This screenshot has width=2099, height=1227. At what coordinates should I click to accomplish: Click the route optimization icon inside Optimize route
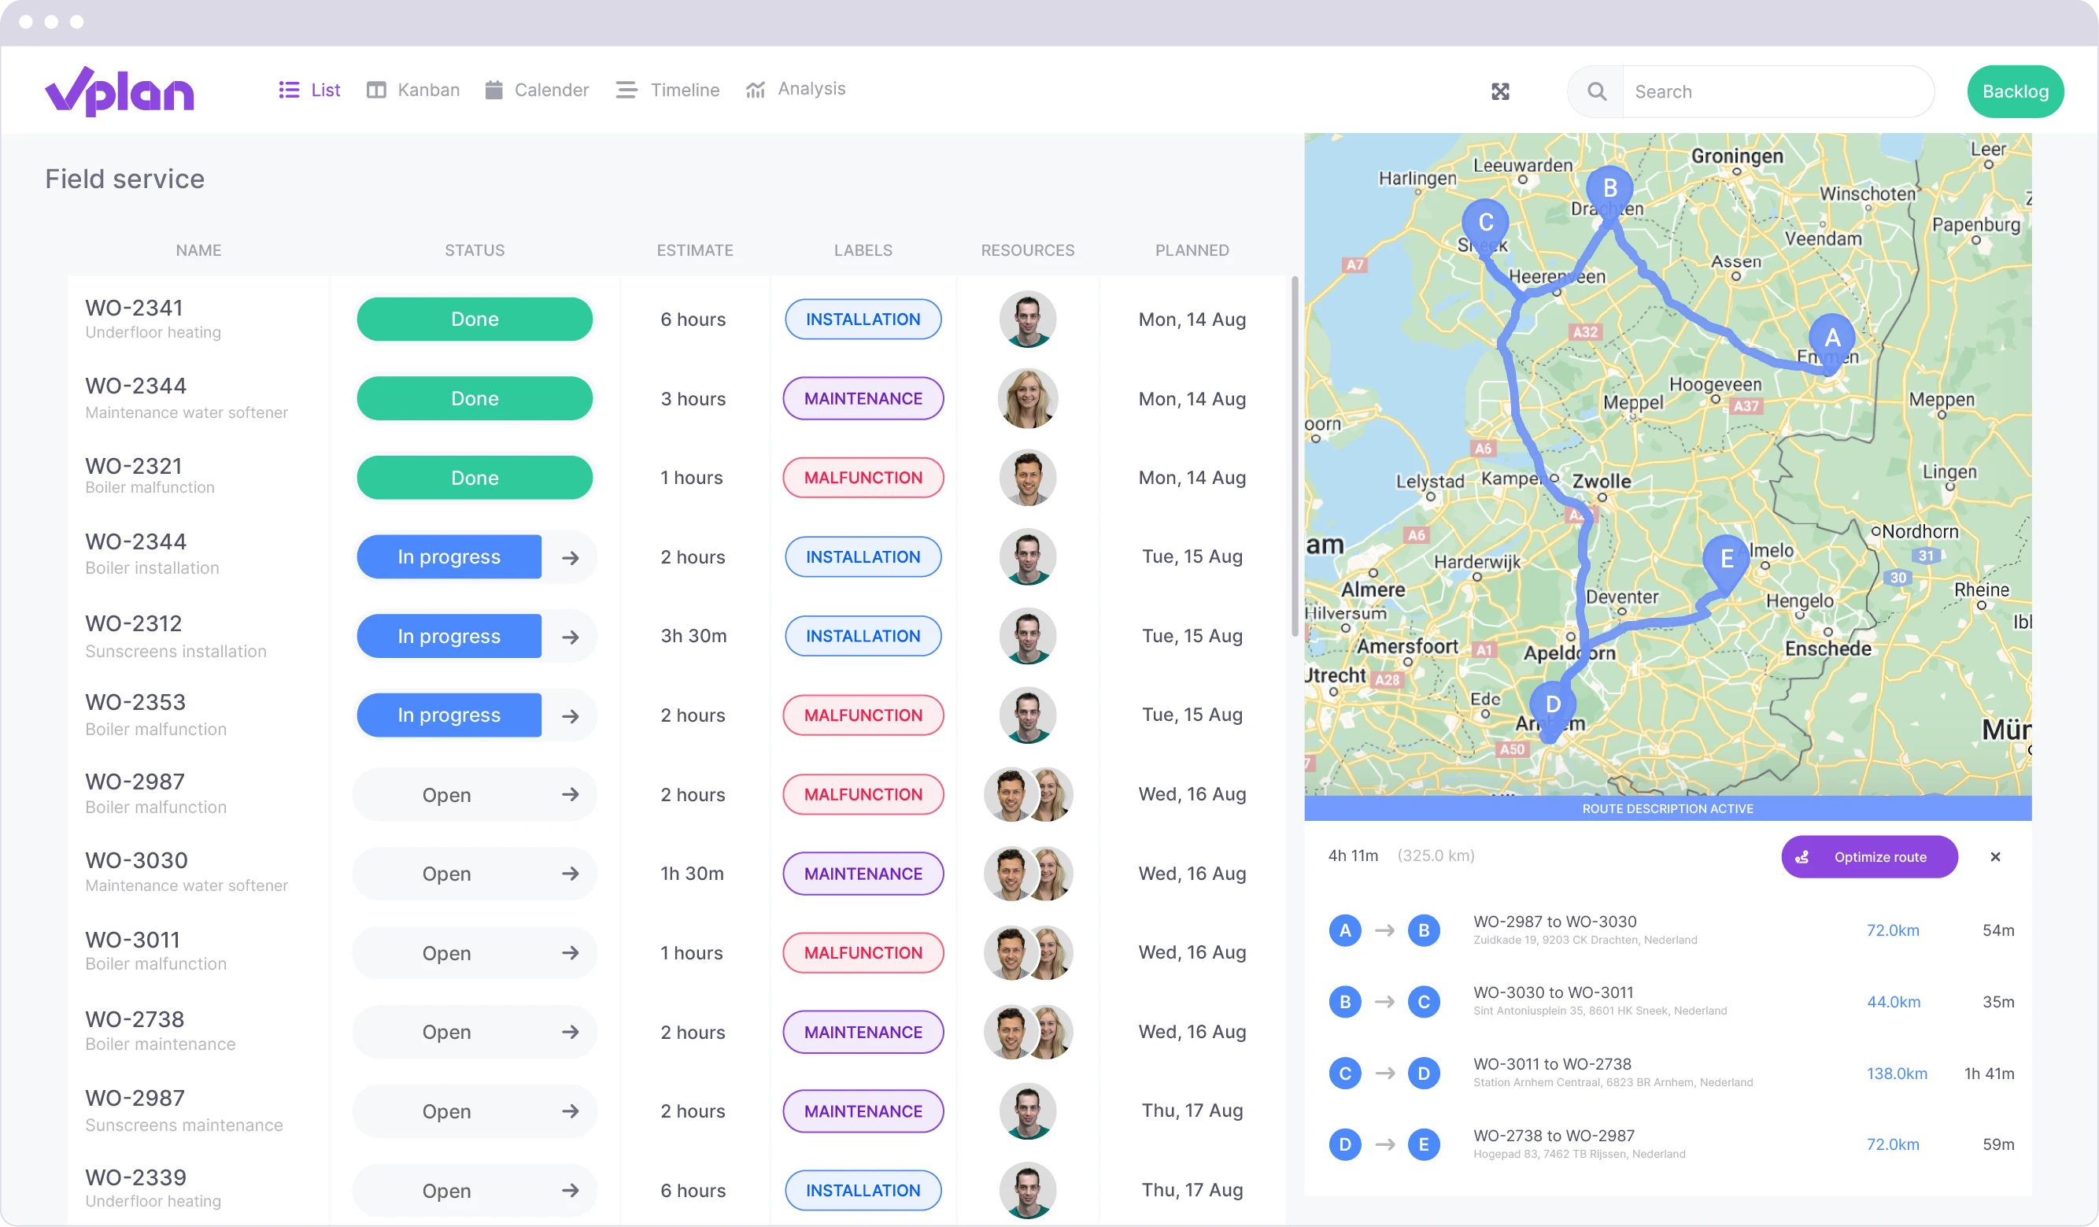(x=1802, y=856)
